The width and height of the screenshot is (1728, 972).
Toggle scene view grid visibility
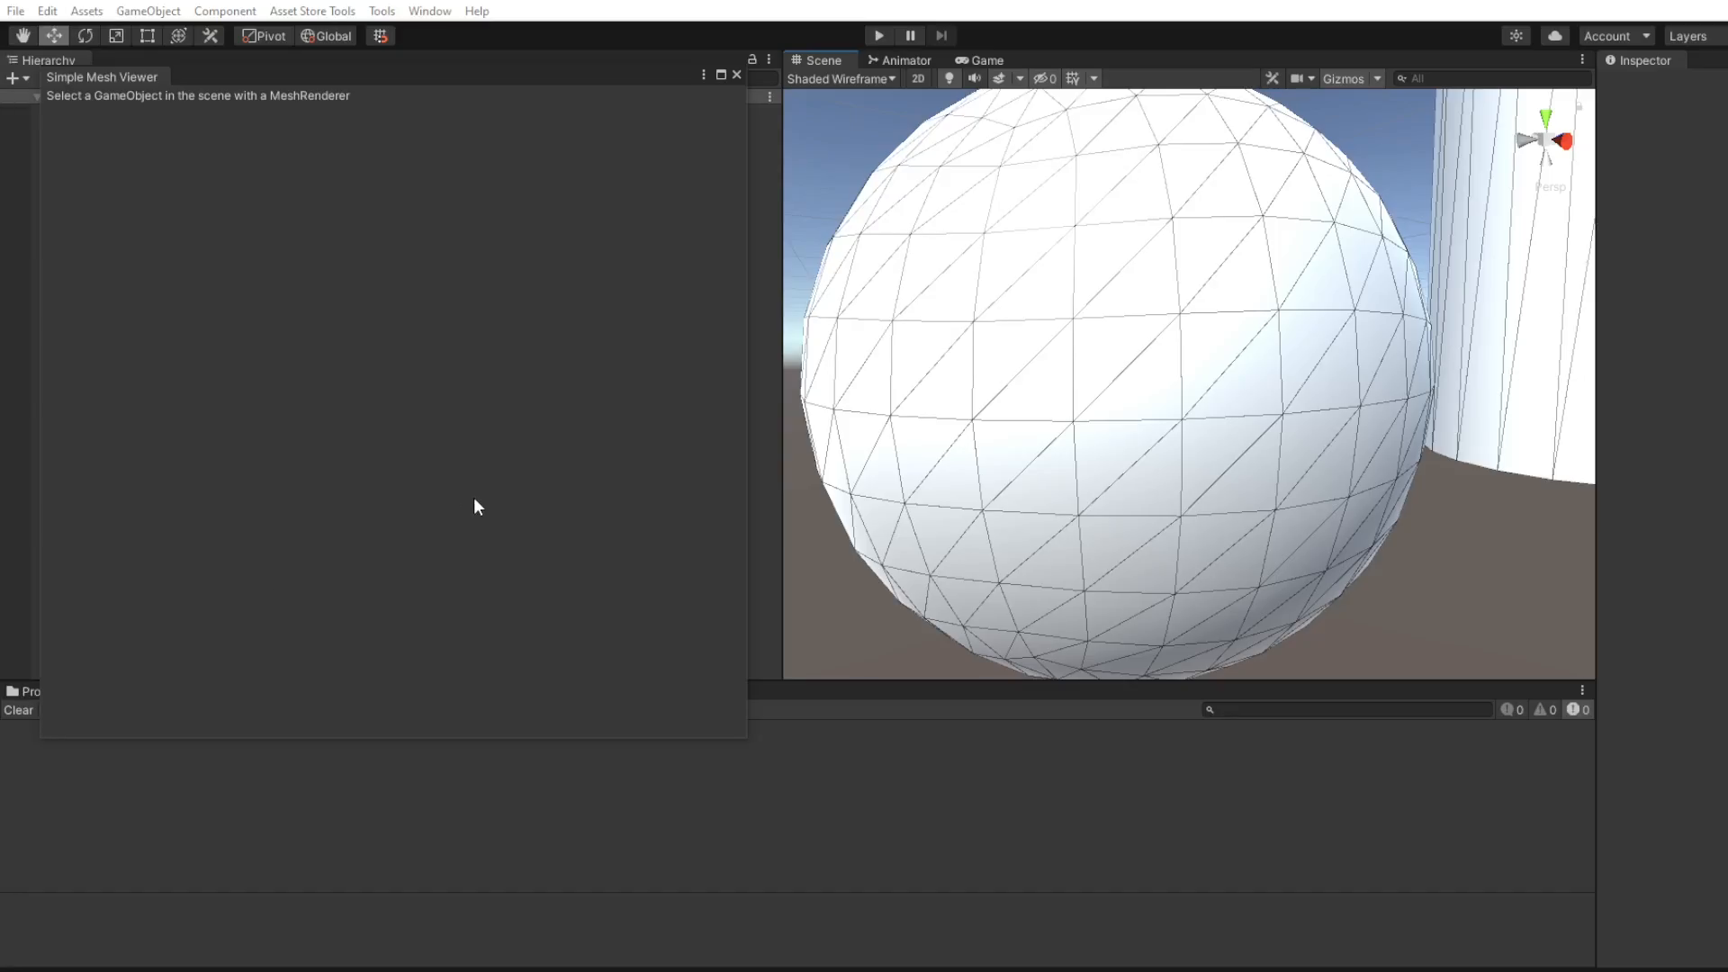tap(1073, 79)
